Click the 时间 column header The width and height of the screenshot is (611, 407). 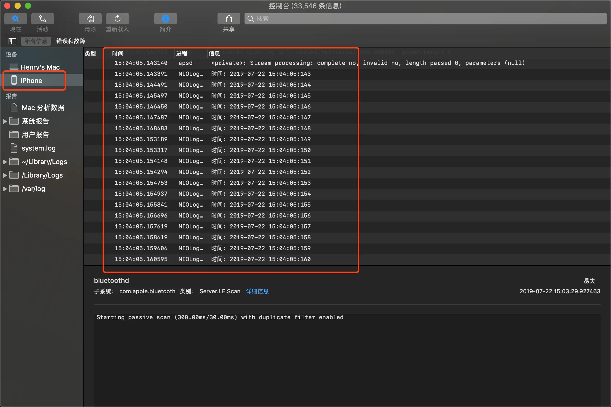[118, 53]
